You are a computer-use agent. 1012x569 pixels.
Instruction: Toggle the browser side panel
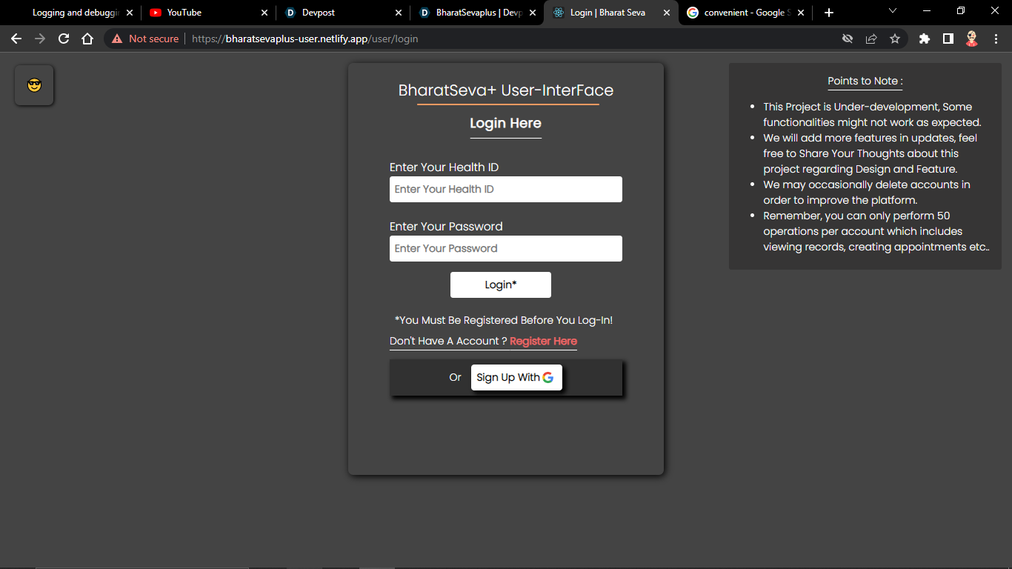[948, 39]
